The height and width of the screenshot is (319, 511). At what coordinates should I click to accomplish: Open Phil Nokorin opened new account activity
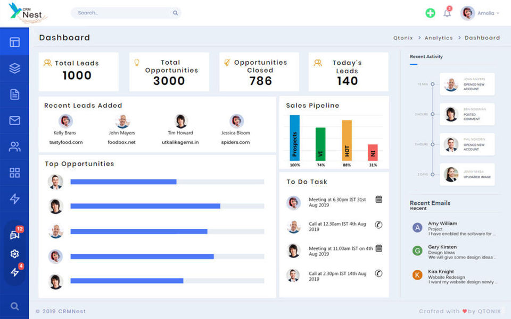point(467,144)
